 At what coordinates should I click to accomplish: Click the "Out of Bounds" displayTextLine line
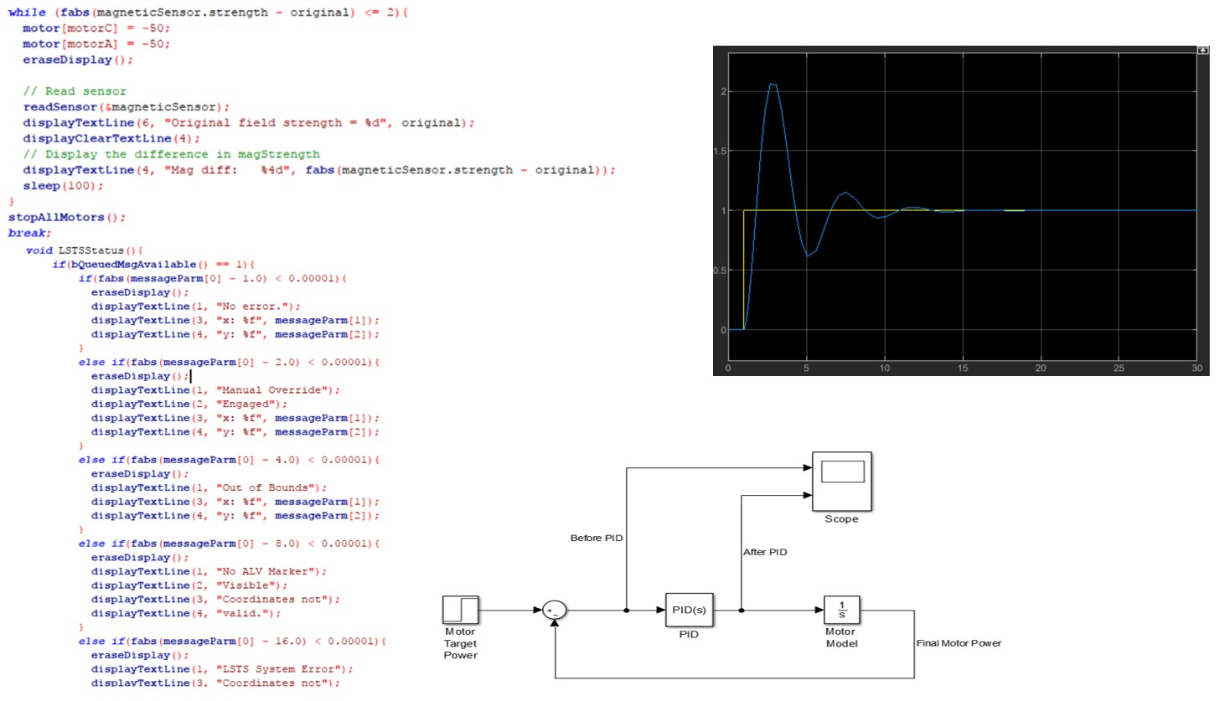pos(208,487)
